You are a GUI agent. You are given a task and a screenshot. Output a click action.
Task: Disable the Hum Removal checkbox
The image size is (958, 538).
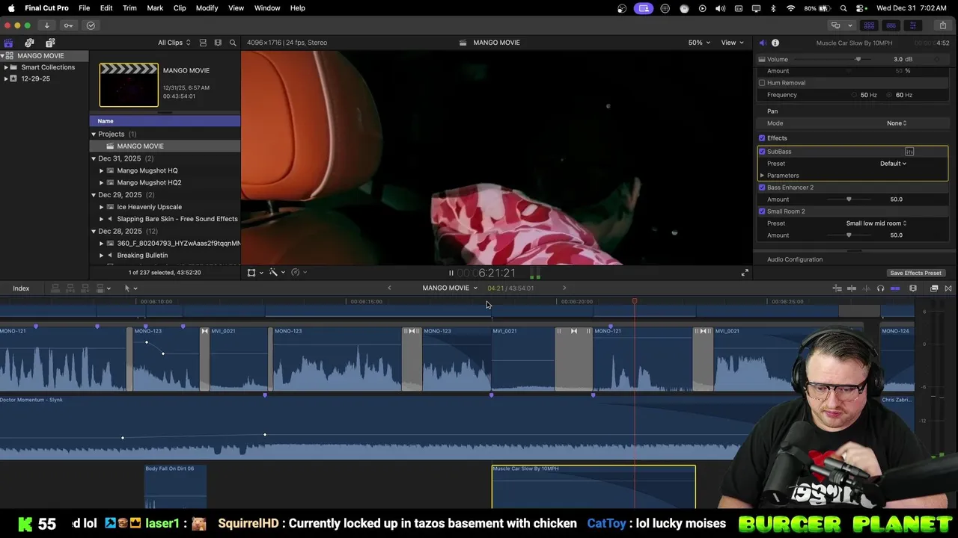pyautogui.click(x=762, y=83)
